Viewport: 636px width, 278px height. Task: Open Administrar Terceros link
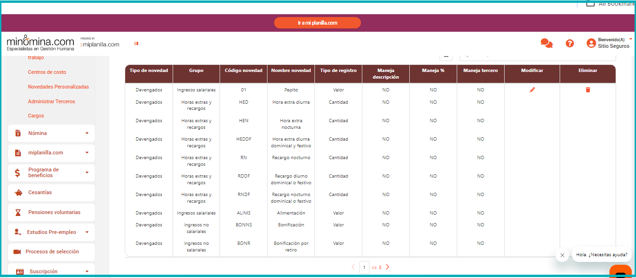51,102
